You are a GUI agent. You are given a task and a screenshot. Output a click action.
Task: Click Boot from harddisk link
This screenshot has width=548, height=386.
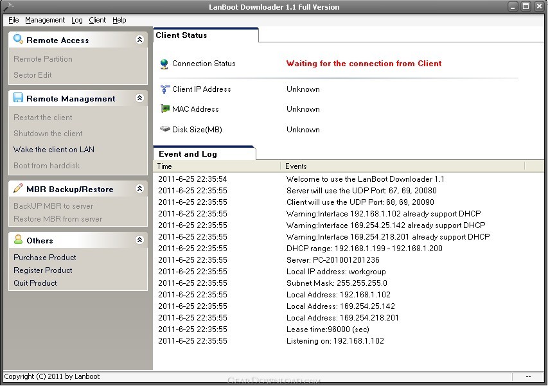point(46,166)
